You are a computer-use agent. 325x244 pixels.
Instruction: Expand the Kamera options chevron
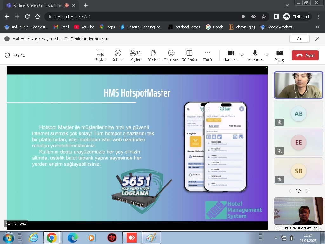point(242,55)
